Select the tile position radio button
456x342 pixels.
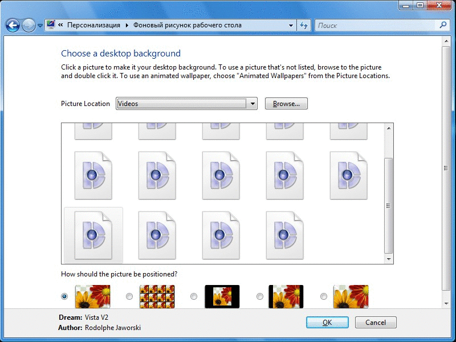129,296
